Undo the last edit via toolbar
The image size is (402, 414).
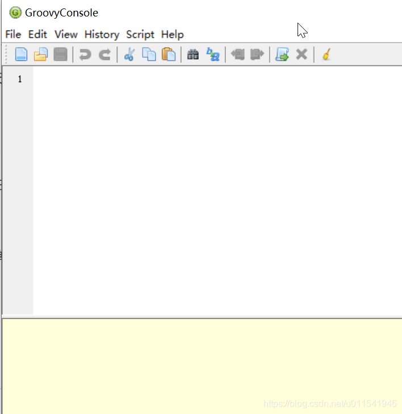(x=85, y=54)
